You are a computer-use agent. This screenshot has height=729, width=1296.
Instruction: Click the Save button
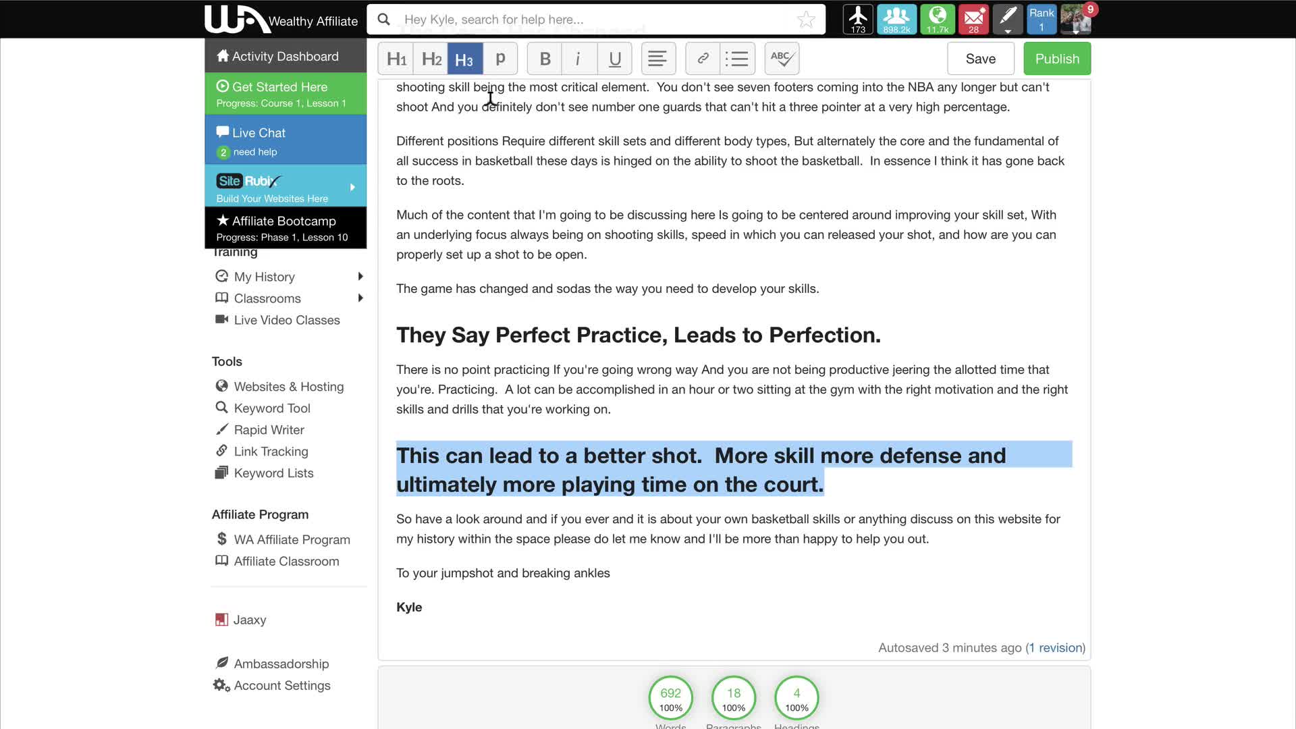980,59
